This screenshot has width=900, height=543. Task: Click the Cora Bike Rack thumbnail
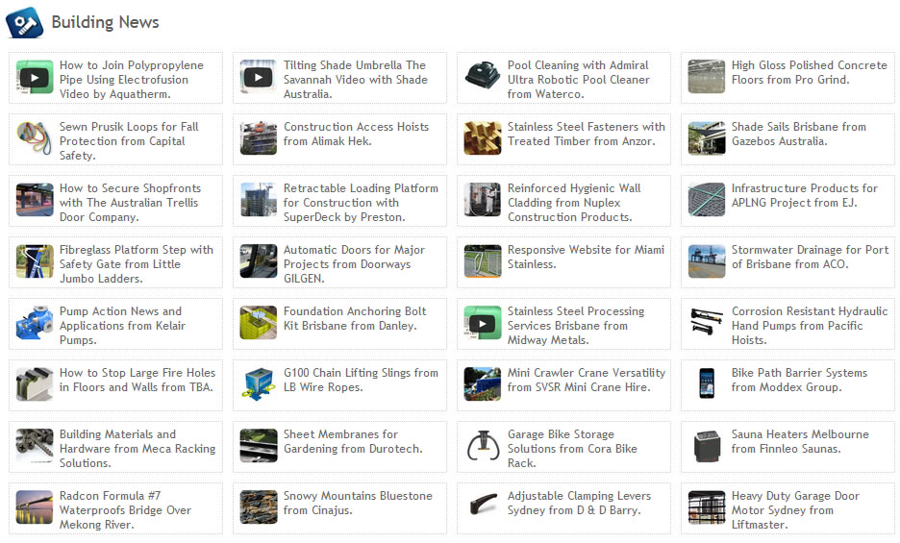point(482,445)
